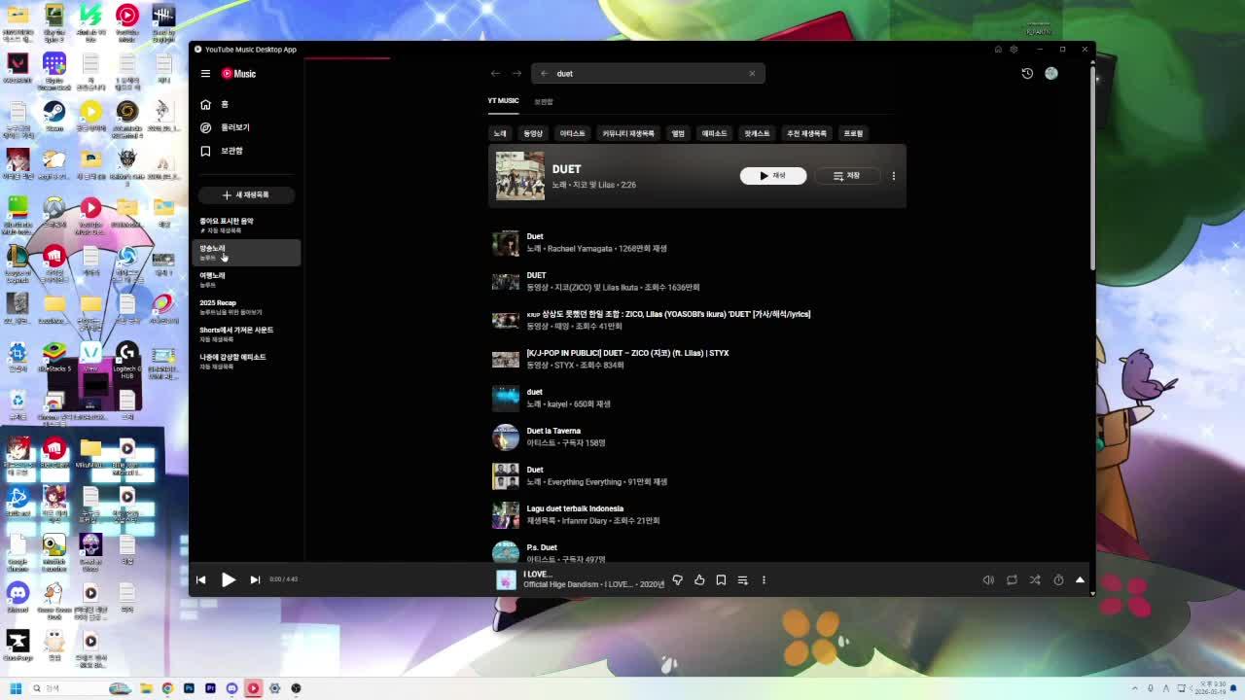Click the volume speaker icon

pos(988,580)
